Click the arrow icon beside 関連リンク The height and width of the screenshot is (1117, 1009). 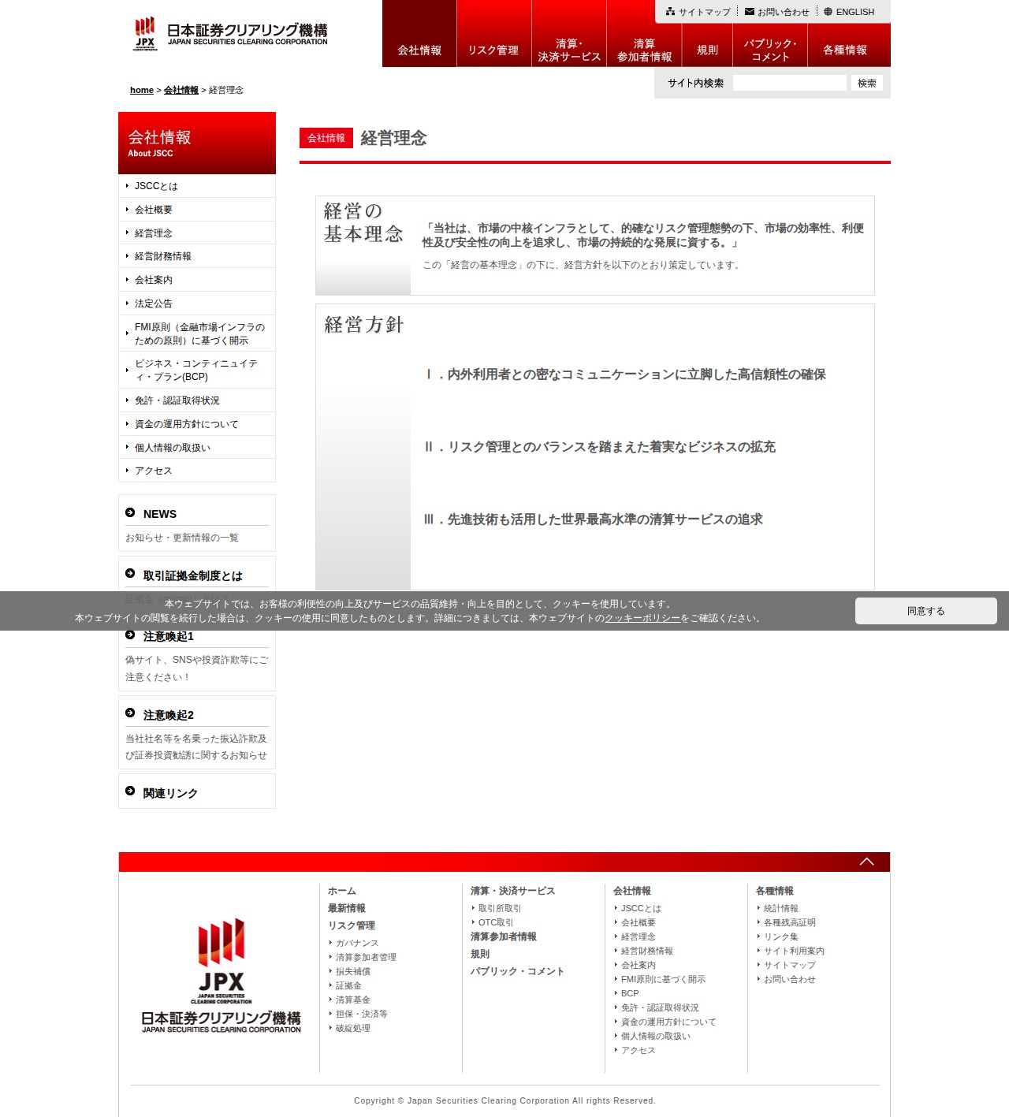pyautogui.click(x=130, y=791)
